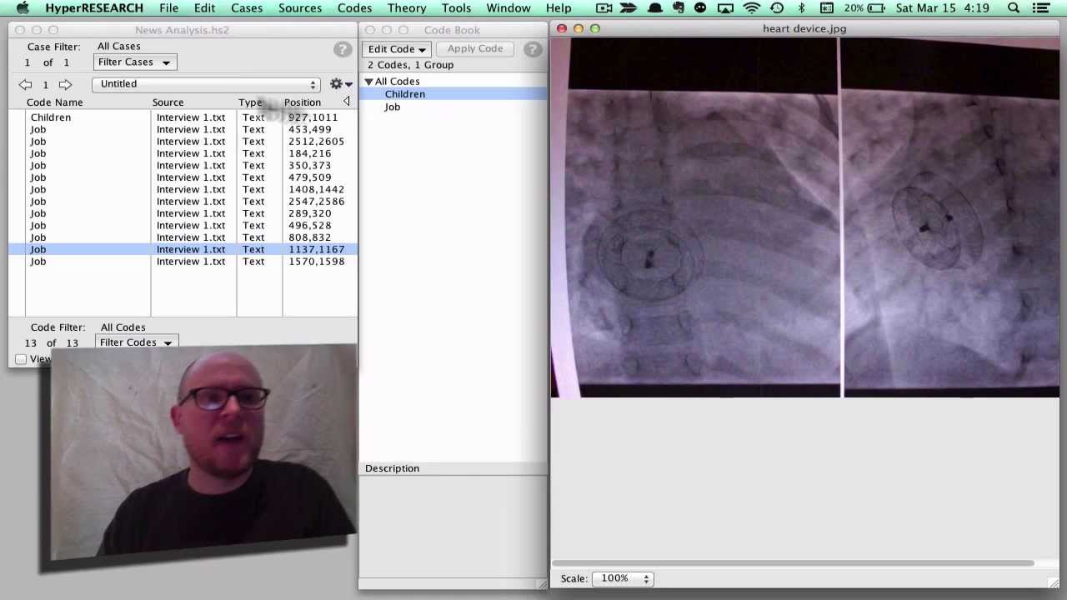Collapse the All Codes group
This screenshot has height=600, width=1067.
(368, 82)
